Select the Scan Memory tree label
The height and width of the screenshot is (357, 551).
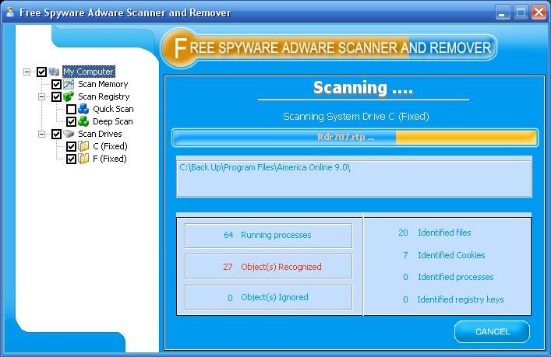[103, 84]
